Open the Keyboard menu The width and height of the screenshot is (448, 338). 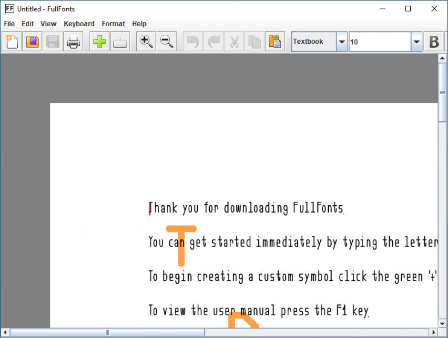(79, 24)
